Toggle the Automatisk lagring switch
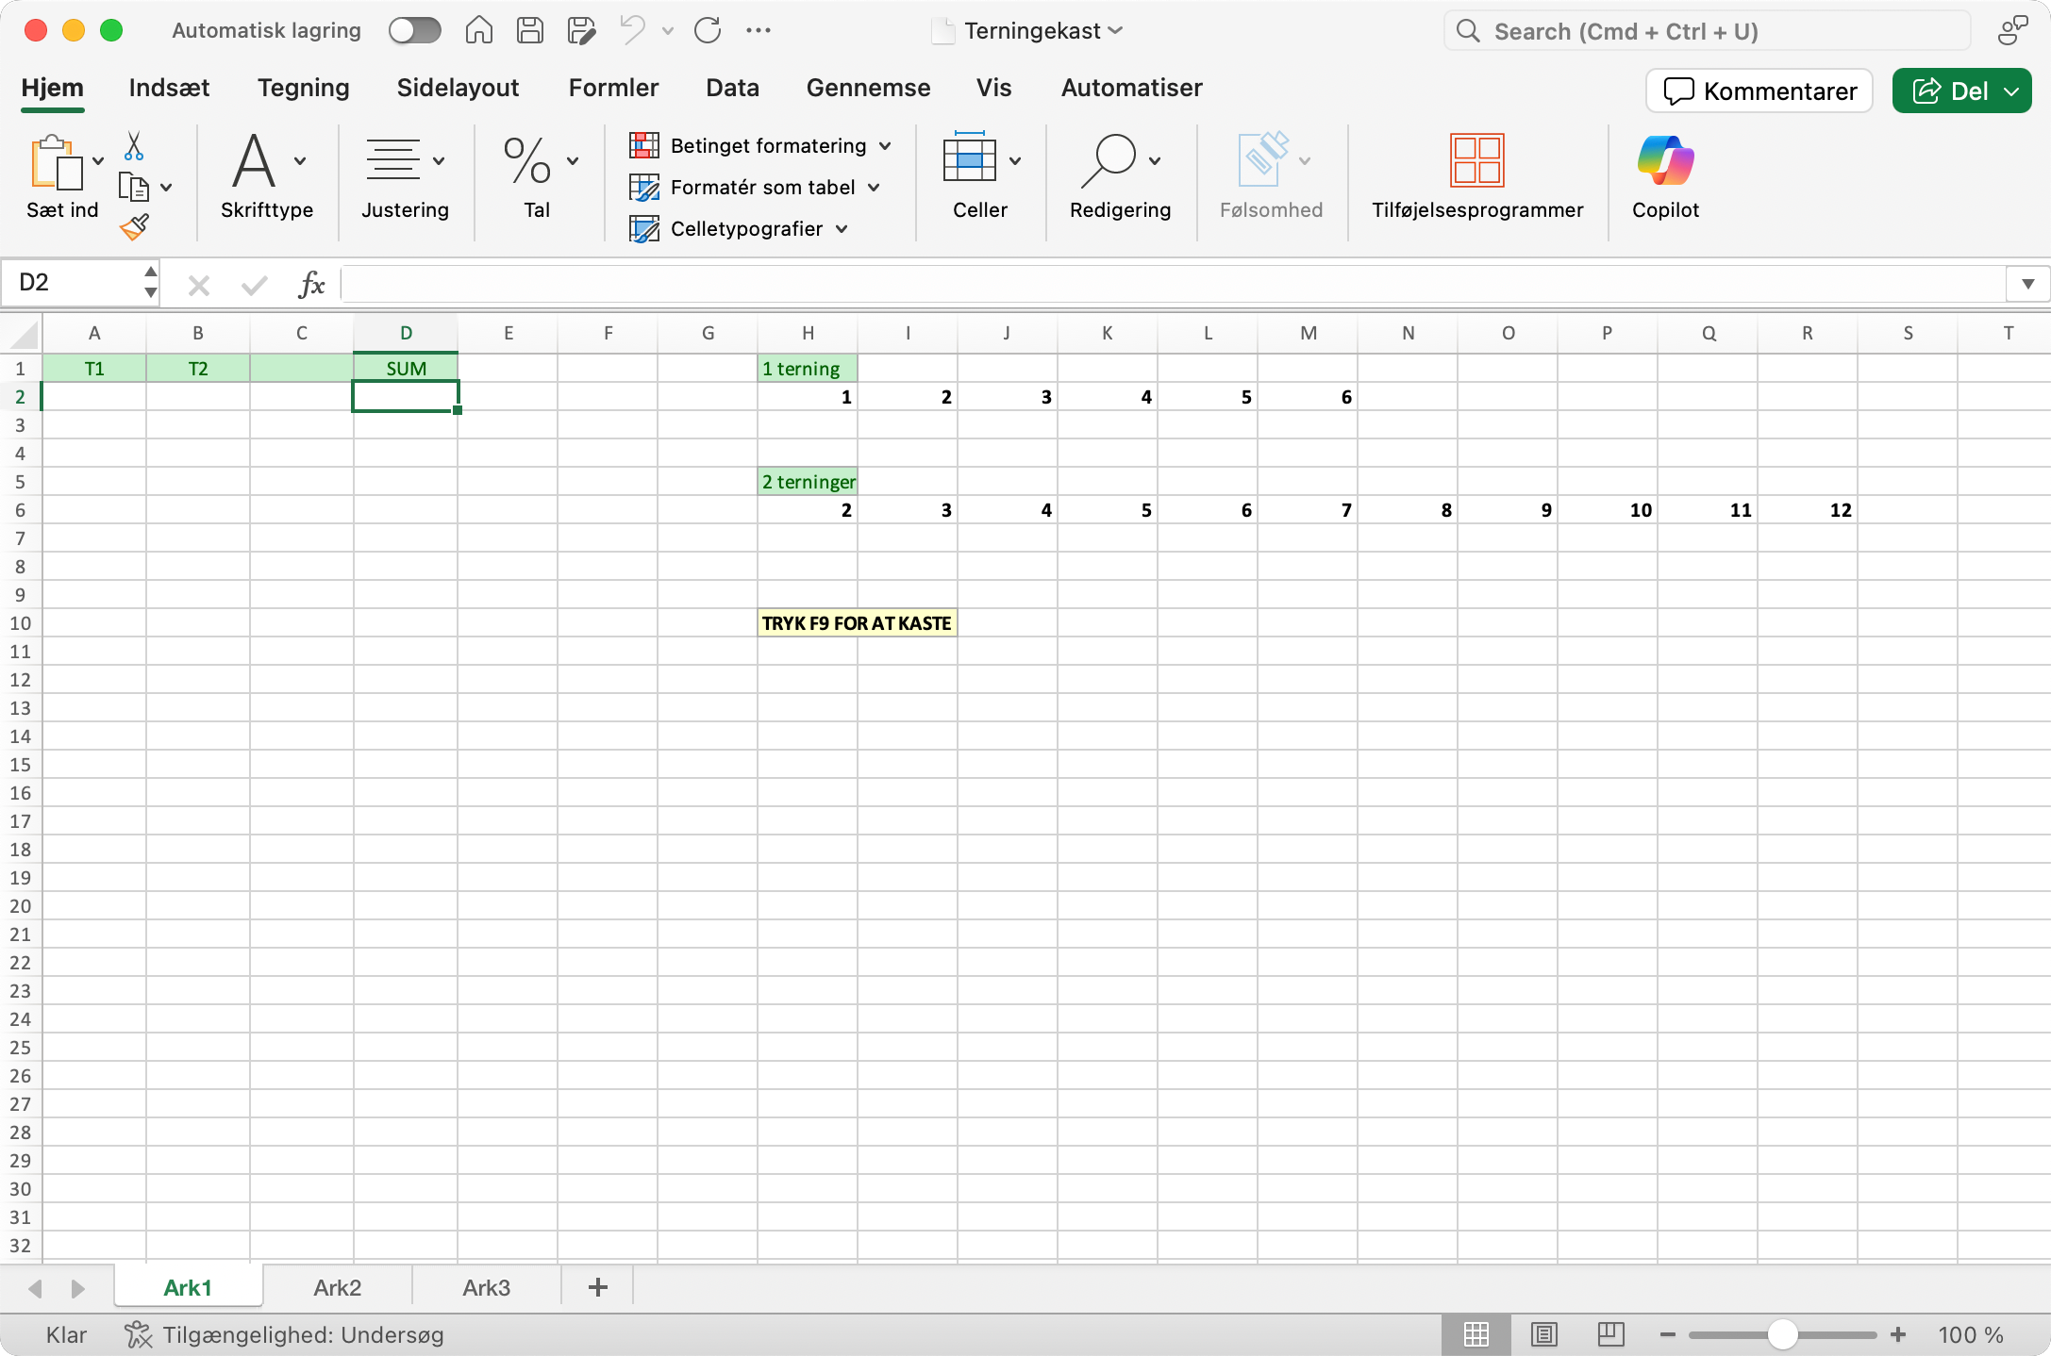Viewport: 2051px width, 1356px height. click(415, 30)
